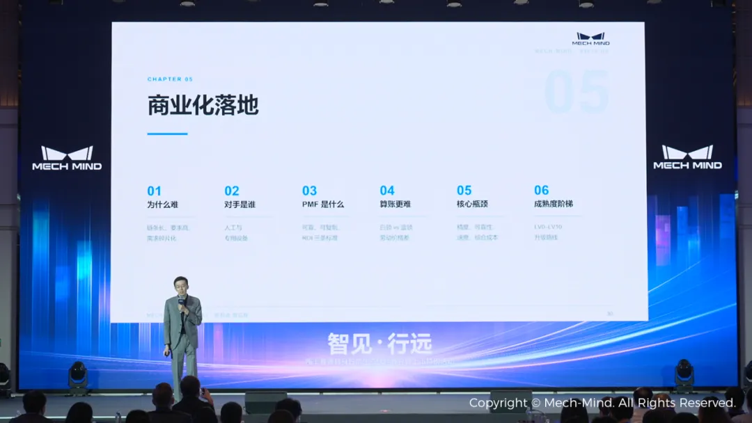This screenshot has width=752, height=423.
Task: Click the heading "核心瓶颈"
Action: (472, 204)
